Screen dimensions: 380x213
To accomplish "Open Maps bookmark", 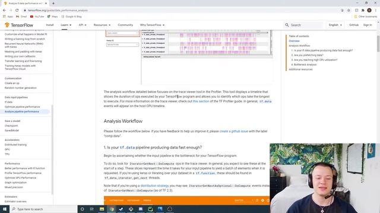I will [53, 17].
